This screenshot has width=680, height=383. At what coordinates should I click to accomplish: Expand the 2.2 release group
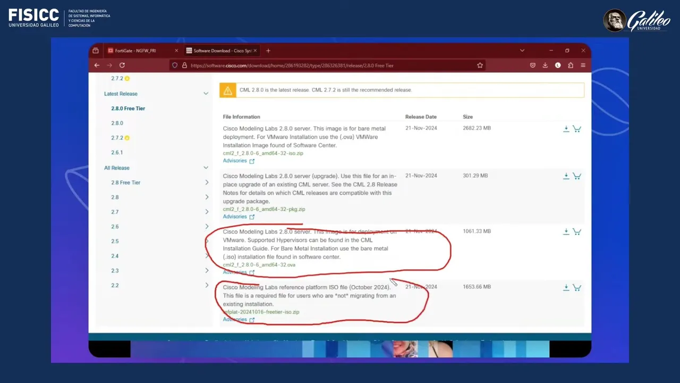click(207, 286)
